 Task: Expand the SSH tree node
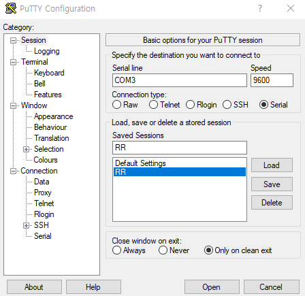click(27, 225)
